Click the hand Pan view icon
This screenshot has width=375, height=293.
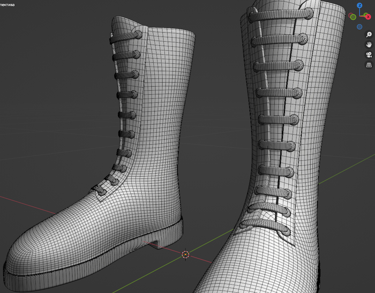(x=369, y=44)
